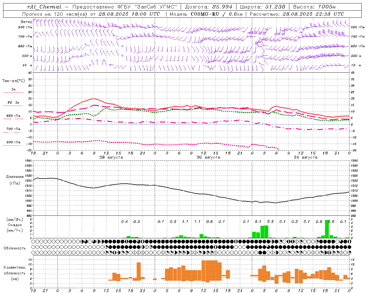Click the 700 гПа temperature legend entry

click(x=13, y=129)
